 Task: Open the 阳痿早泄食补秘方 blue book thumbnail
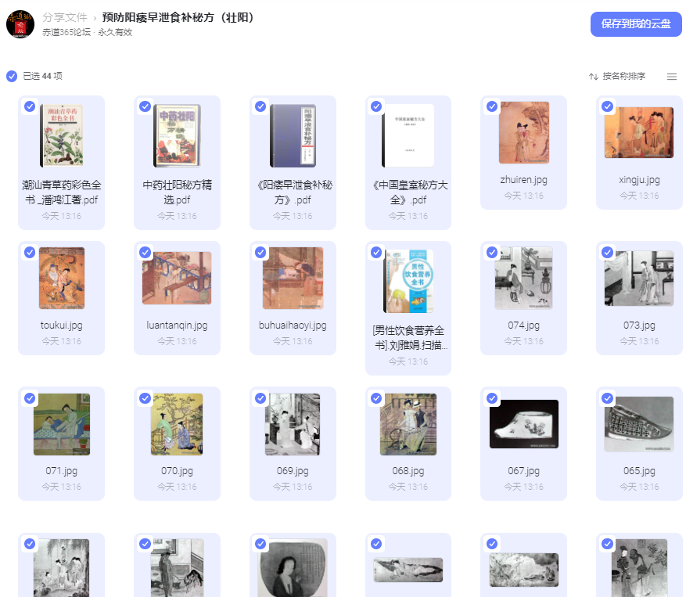[x=293, y=135]
